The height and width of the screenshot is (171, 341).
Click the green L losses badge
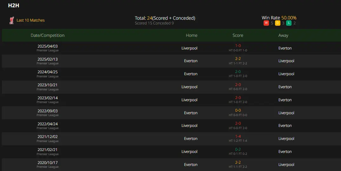pyautogui.click(x=289, y=23)
